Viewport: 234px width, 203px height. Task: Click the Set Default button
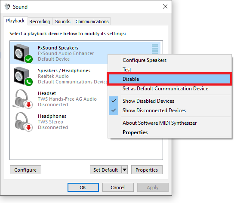(106, 170)
